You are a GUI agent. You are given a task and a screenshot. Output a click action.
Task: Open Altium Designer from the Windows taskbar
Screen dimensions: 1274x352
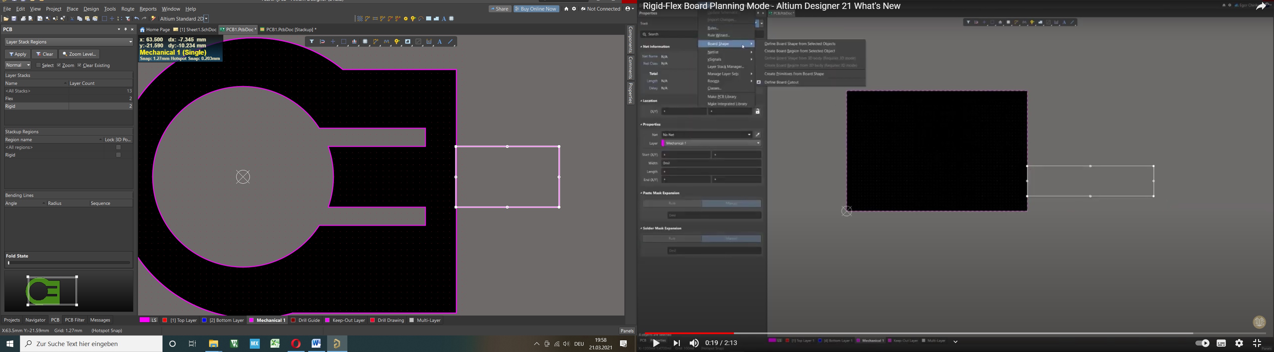[337, 344]
